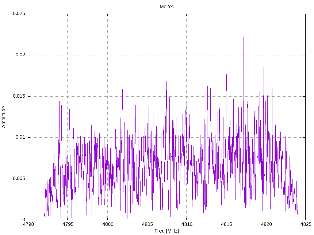Click the 4820 x-axis tick label

pos(266,224)
